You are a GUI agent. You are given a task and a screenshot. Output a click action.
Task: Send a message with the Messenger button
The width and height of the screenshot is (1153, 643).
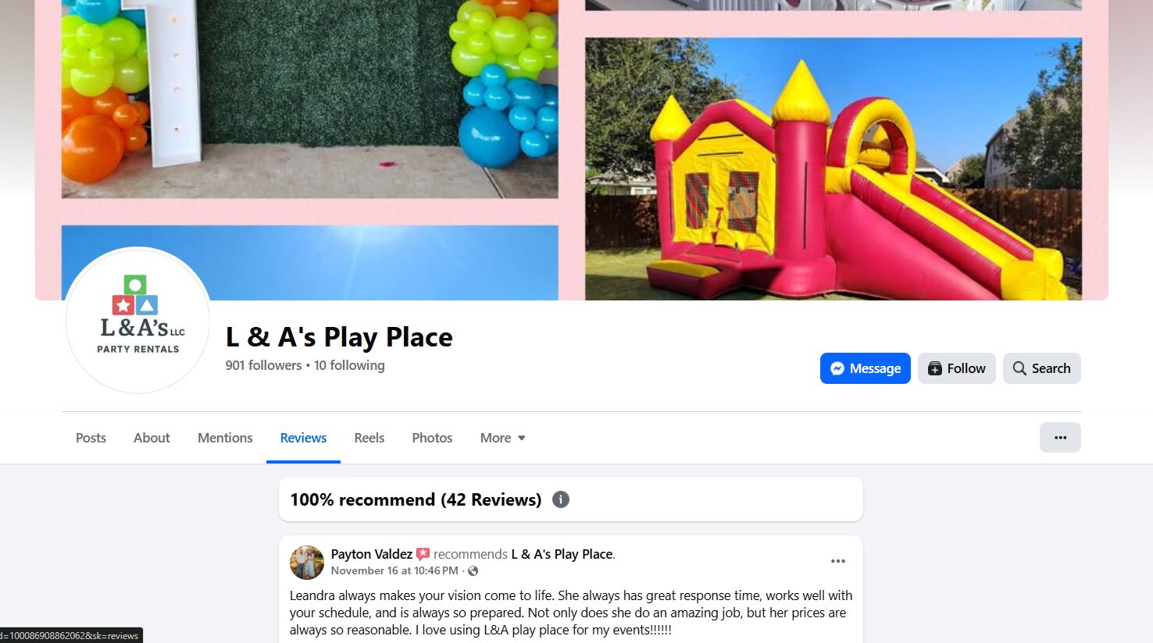coord(865,368)
